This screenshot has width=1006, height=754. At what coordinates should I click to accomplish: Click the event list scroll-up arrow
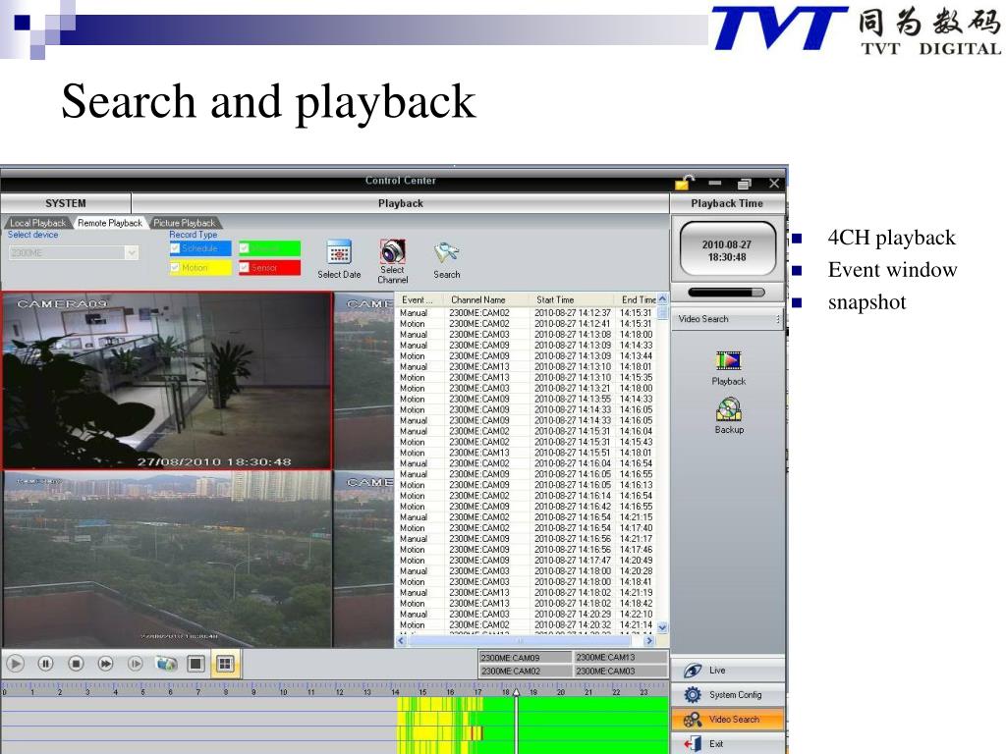pyautogui.click(x=662, y=299)
